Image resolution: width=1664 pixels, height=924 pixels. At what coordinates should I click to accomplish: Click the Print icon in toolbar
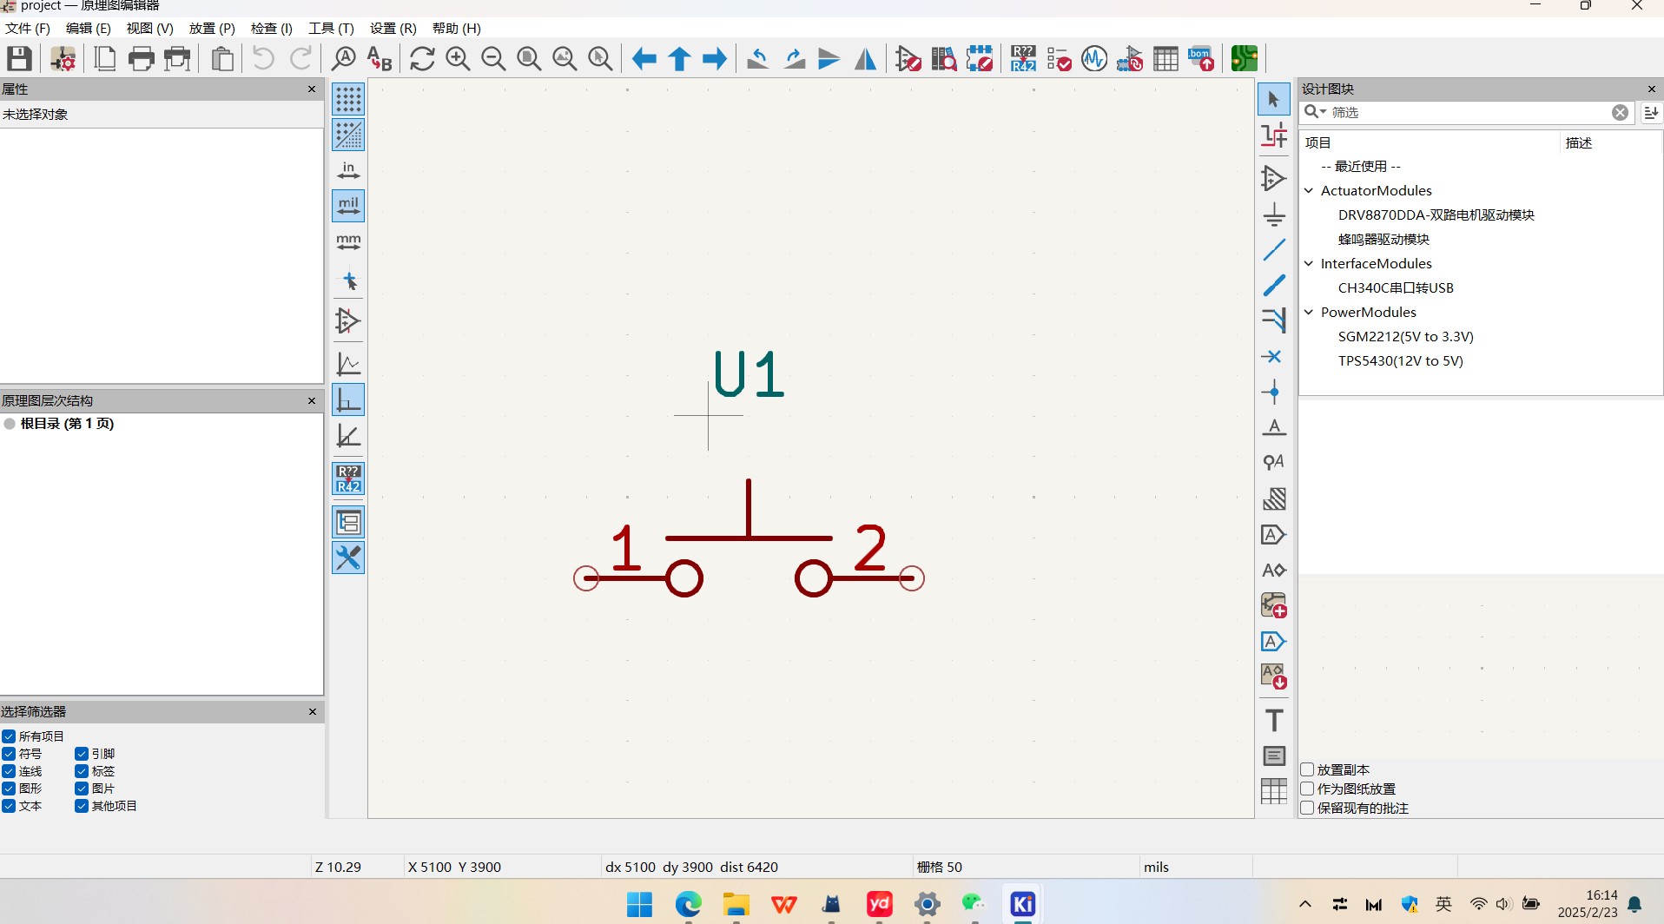(x=141, y=59)
